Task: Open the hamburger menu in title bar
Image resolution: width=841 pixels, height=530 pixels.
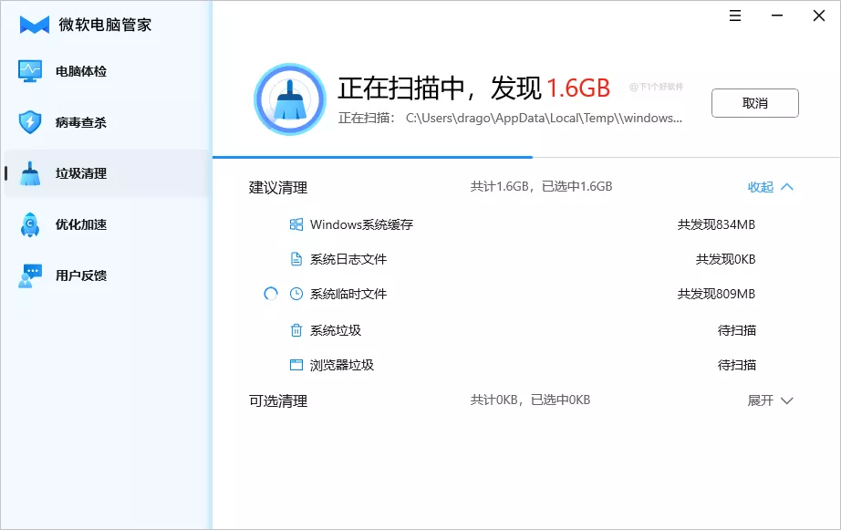Action: (734, 16)
